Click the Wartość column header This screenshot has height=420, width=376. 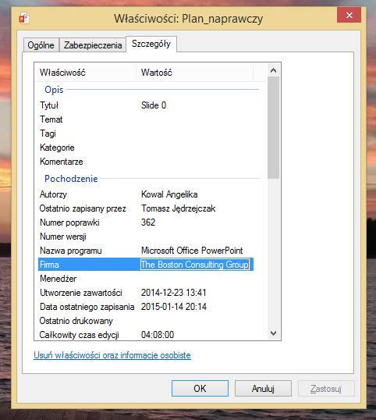click(194, 73)
